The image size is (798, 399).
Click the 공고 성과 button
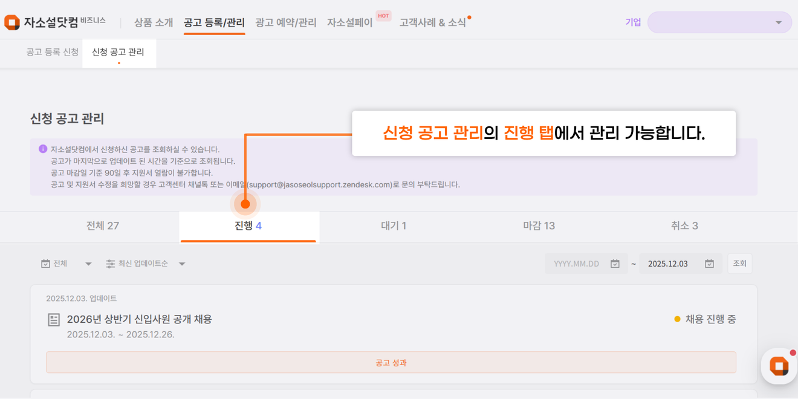point(391,363)
